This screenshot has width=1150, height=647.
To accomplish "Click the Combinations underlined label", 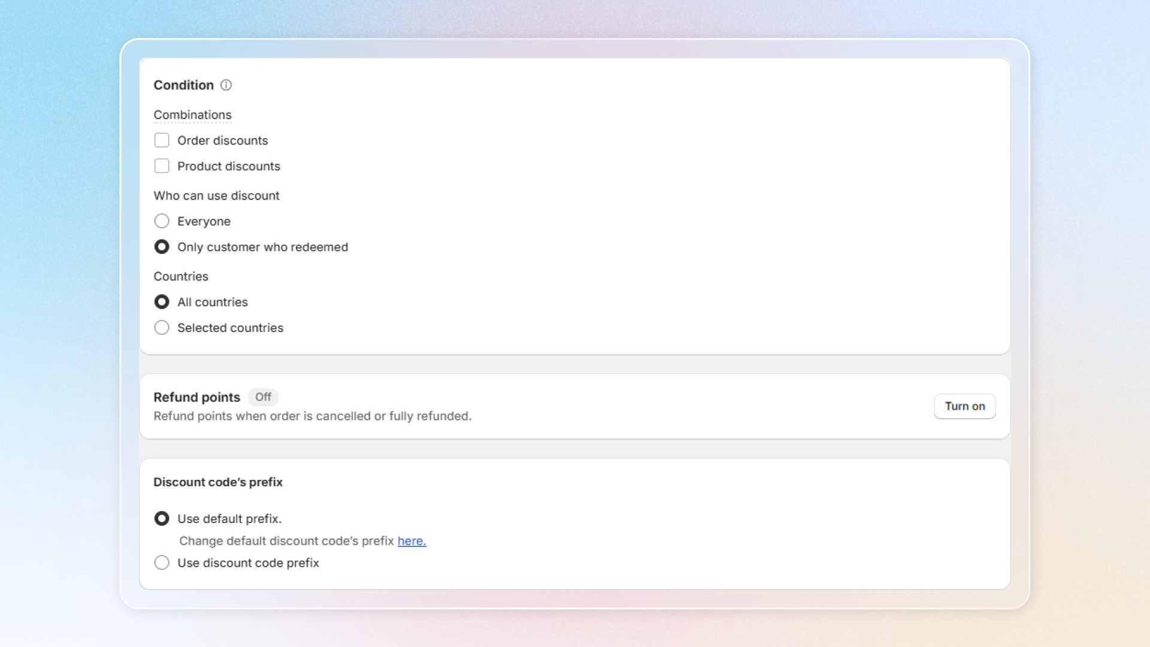I will 192,114.
